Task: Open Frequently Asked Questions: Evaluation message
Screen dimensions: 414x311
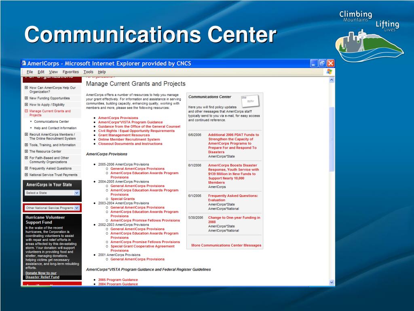Action: coord(233,198)
